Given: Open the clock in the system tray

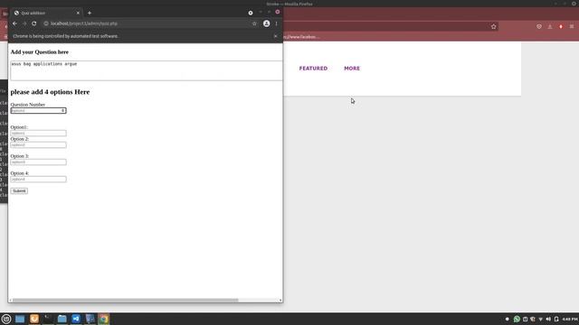Looking at the screenshot, I should pos(570,319).
